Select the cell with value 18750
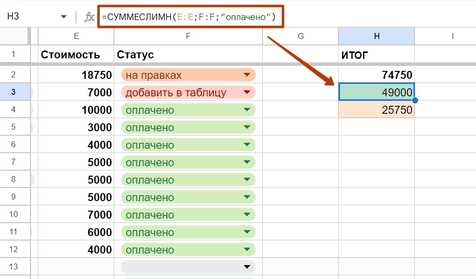The width and height of the screenshot is (476, 279). [x=76, y=74]
